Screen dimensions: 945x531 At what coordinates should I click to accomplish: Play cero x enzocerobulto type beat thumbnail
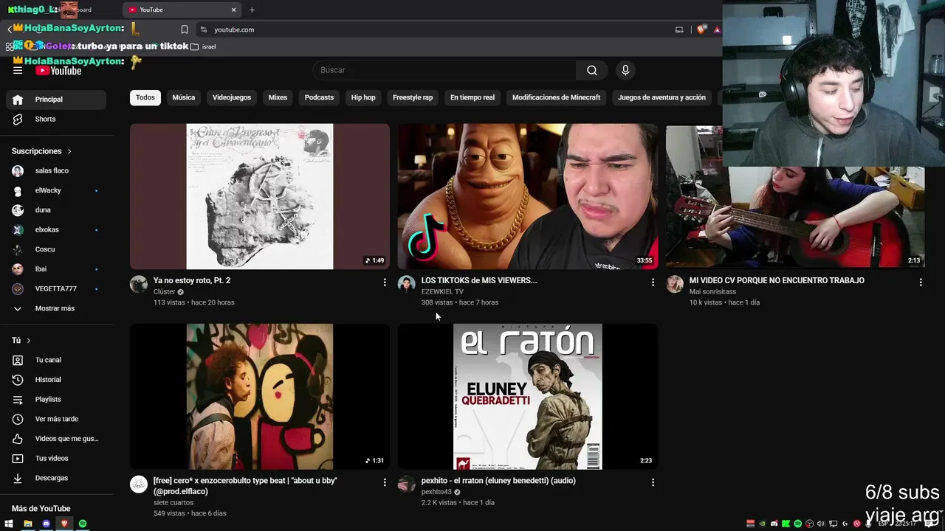tap(260, 397)
